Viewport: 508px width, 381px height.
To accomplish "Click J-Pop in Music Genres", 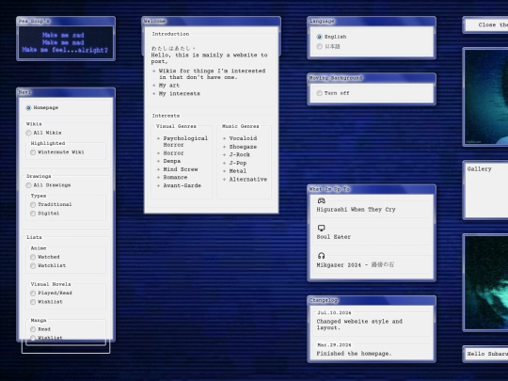I will click(x=238, y=163).
